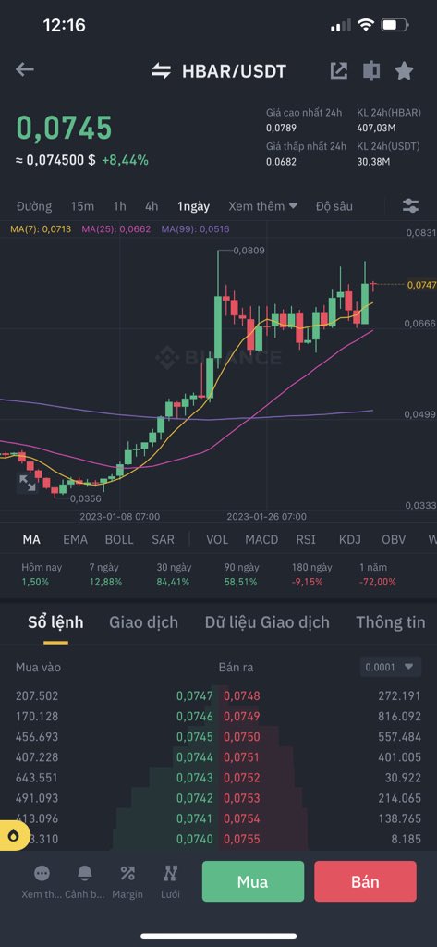Select bid price 0,0747
Viewport: 437px width, 947px height.
coord(195,695)
